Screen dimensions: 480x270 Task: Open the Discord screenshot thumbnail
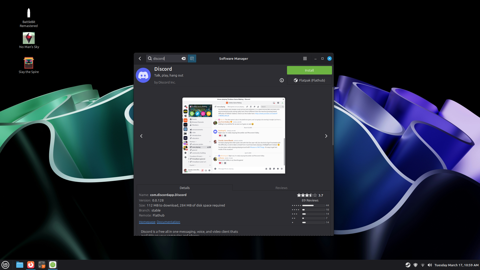[x=233, y=135]
